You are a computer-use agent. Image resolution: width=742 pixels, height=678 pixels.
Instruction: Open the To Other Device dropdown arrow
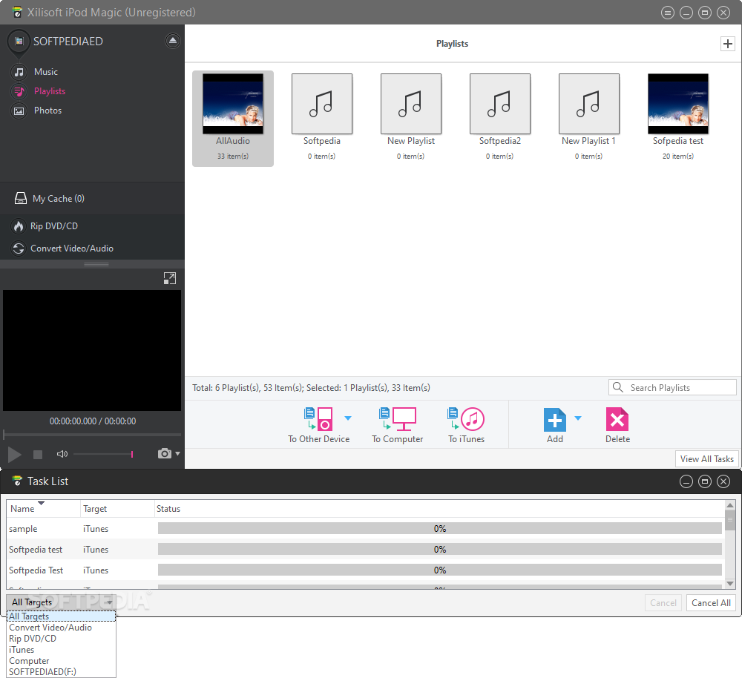[348, 418]
